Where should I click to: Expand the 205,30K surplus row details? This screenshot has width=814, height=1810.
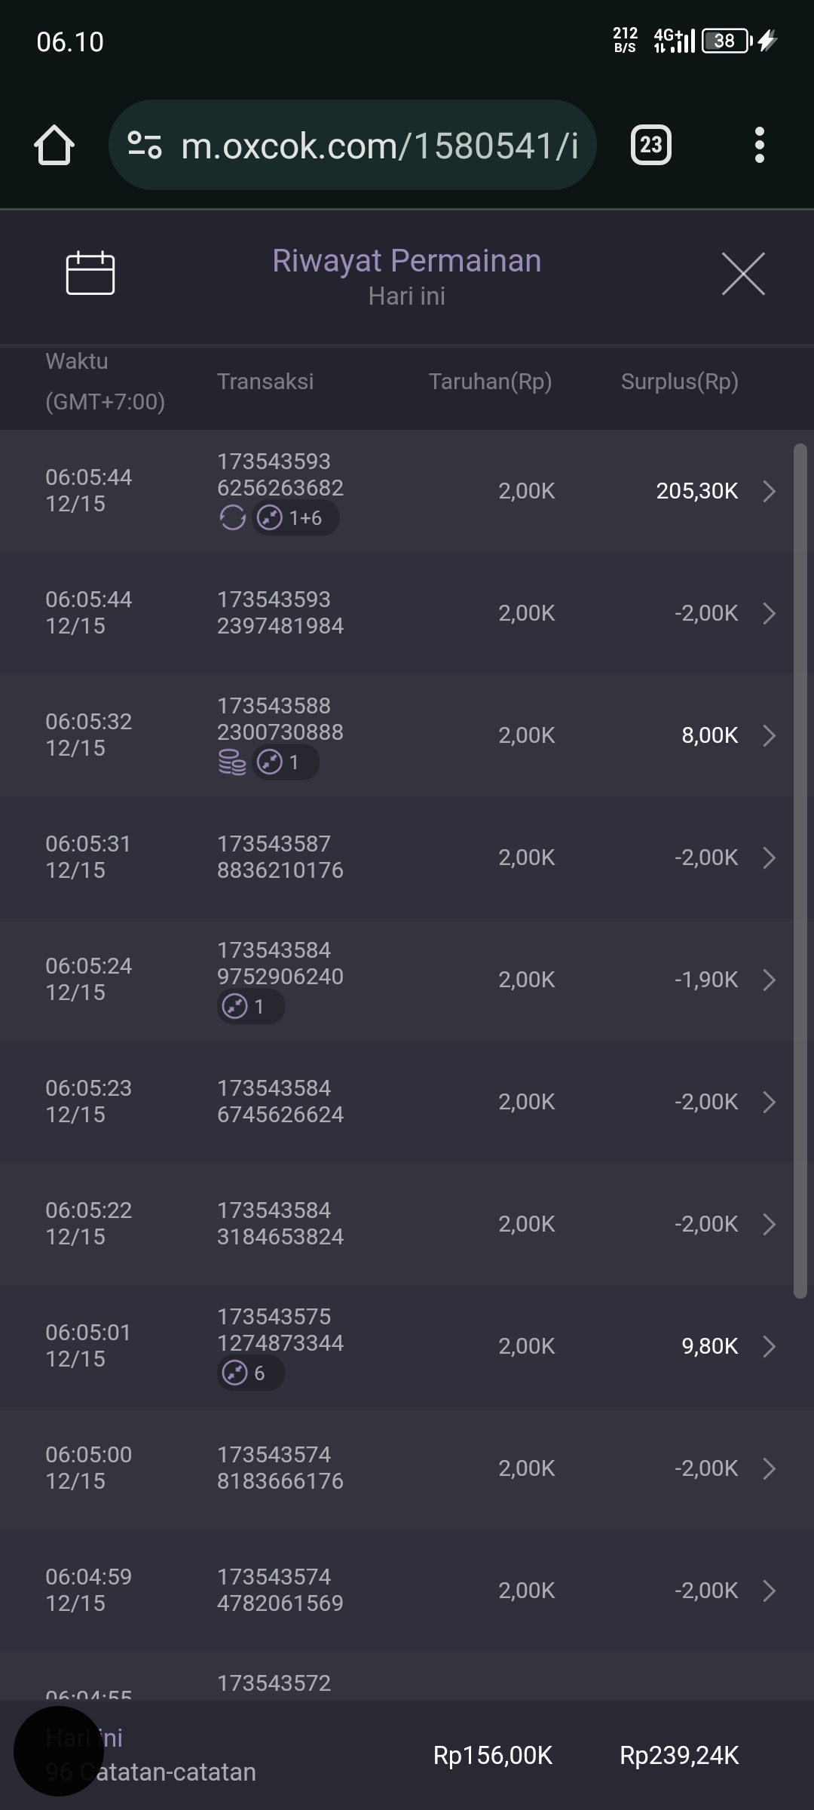[x=769, y=491]
